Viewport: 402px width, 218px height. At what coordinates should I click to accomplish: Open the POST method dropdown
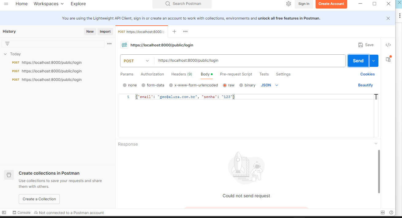(x=137, y=61)
